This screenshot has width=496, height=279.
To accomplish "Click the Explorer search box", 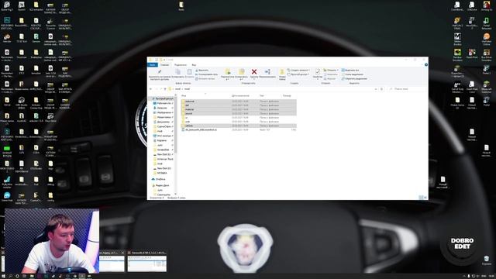I will point(408,89).
